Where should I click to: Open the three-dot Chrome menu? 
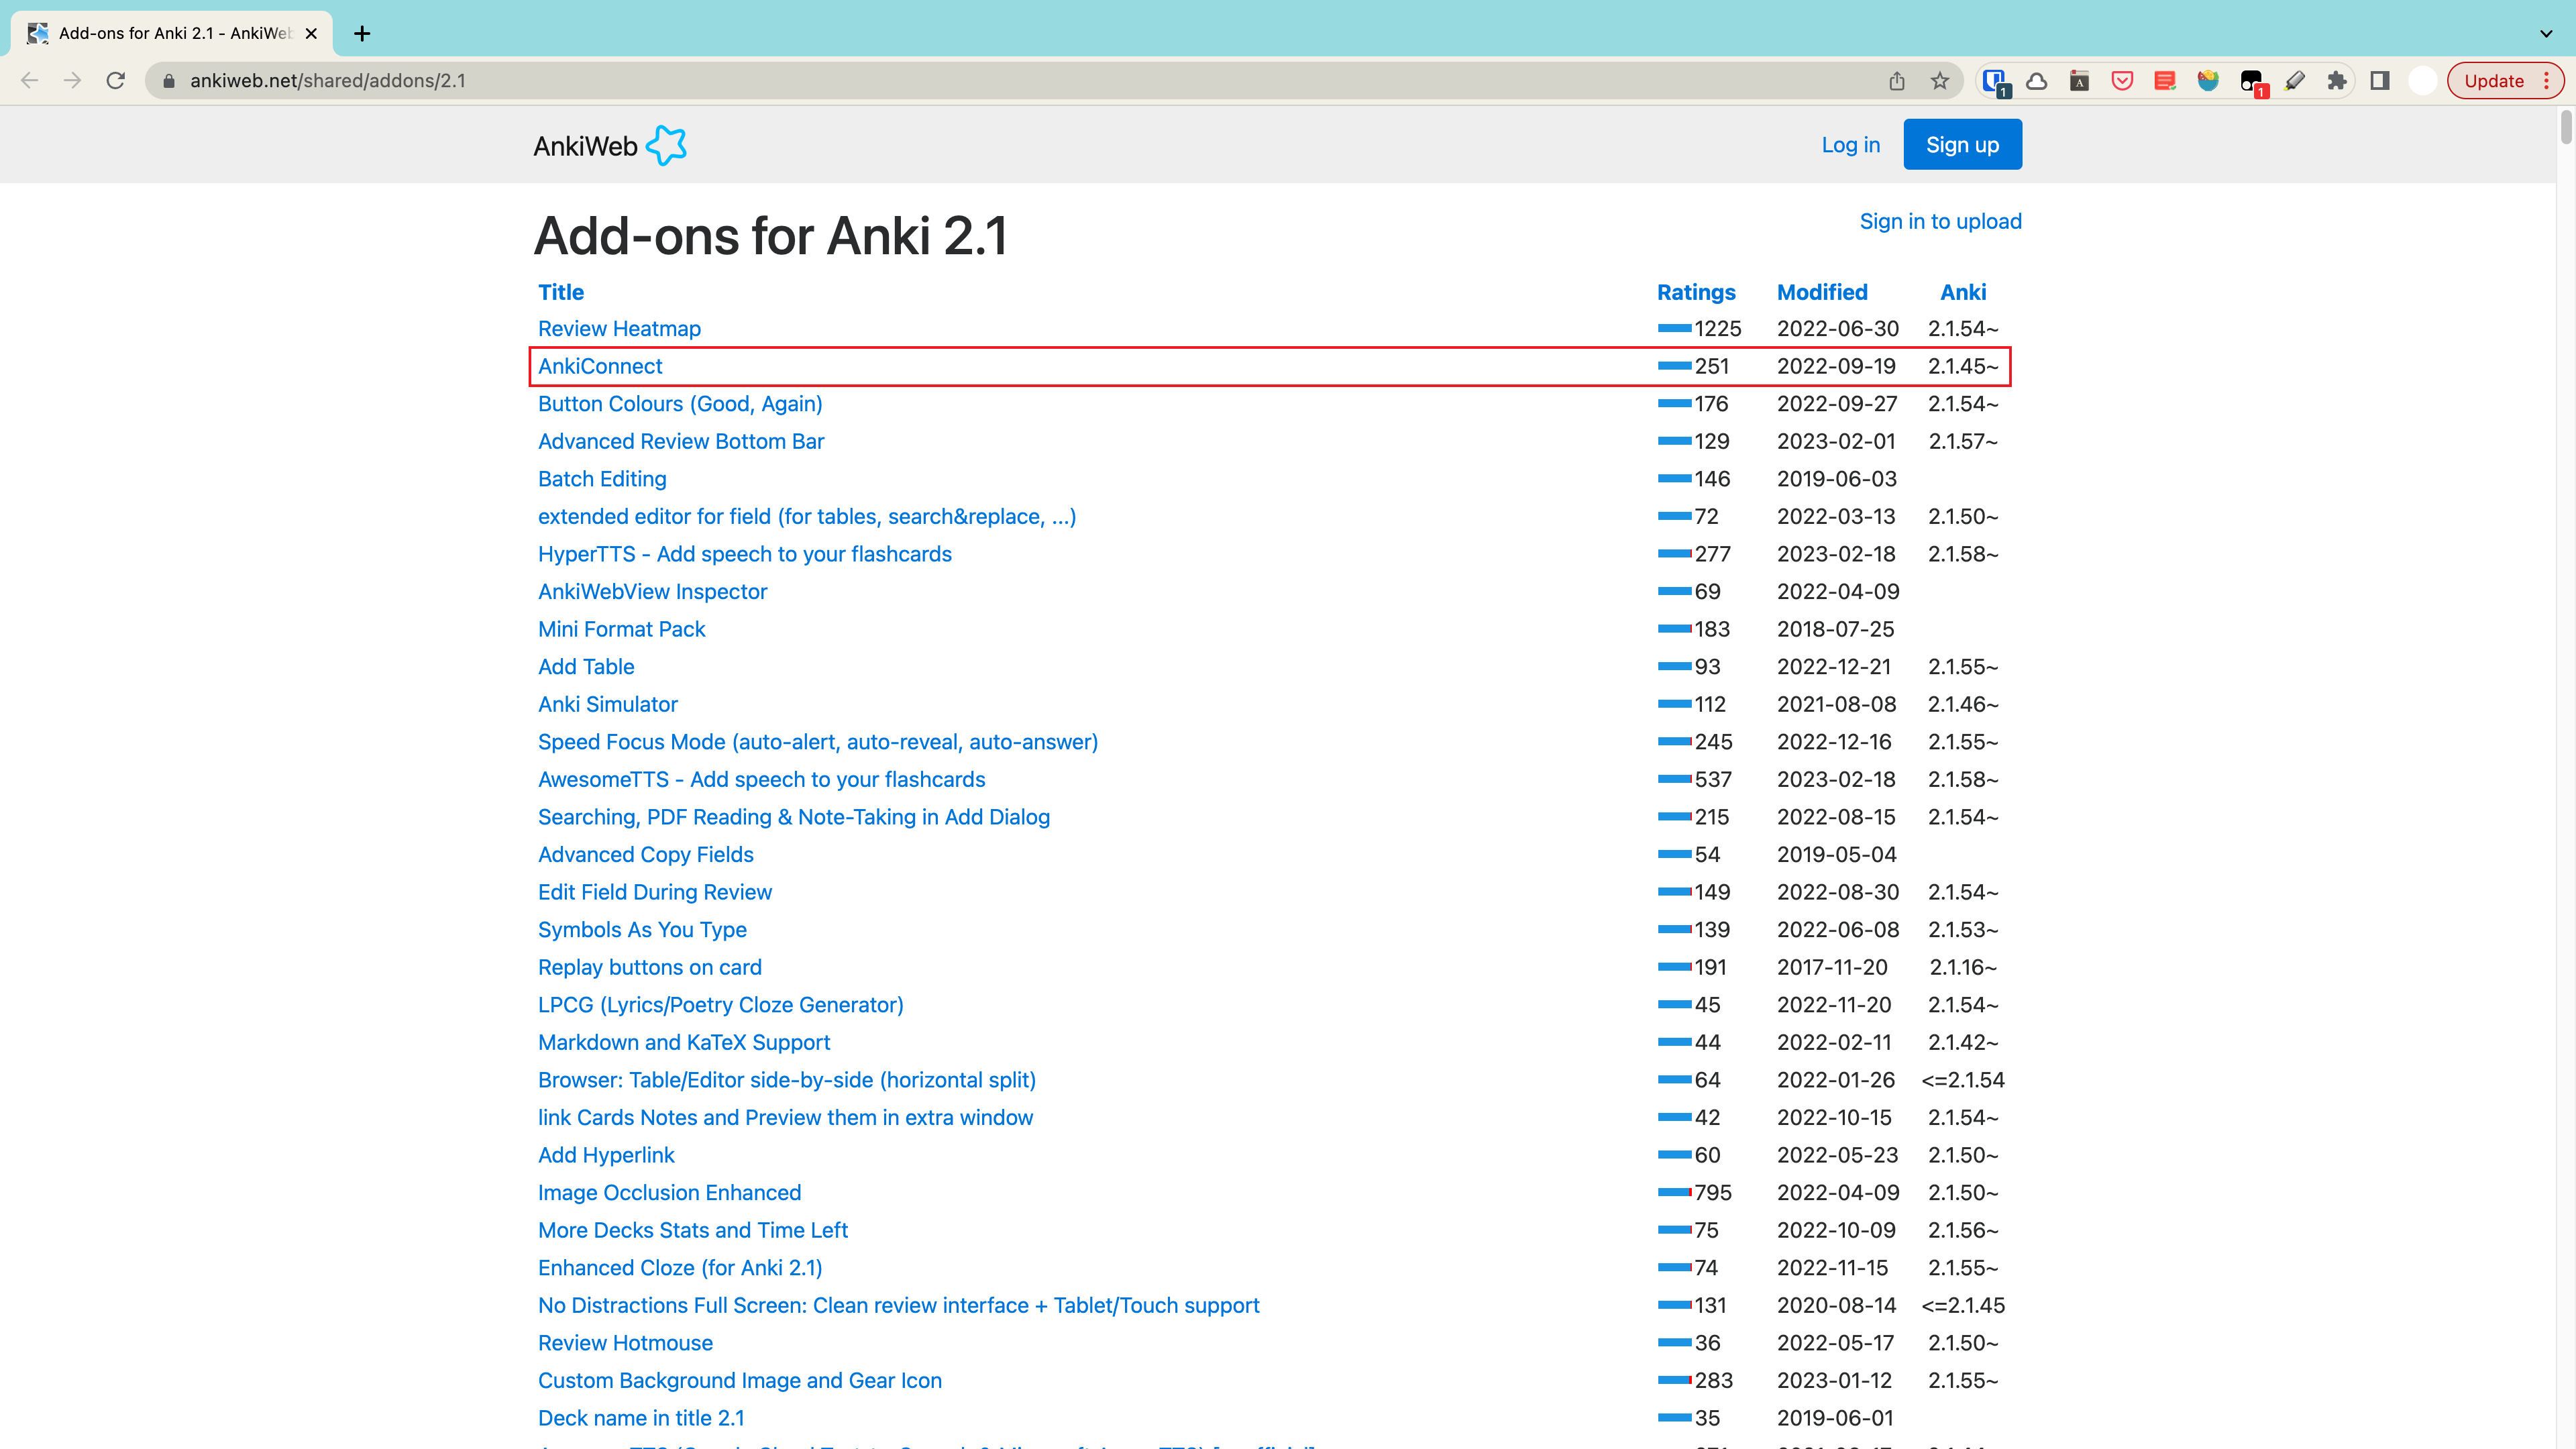2547,81
